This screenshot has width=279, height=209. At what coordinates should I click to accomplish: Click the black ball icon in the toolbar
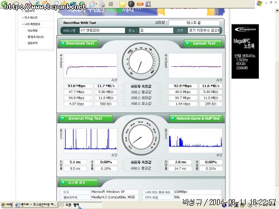[131, 4]
